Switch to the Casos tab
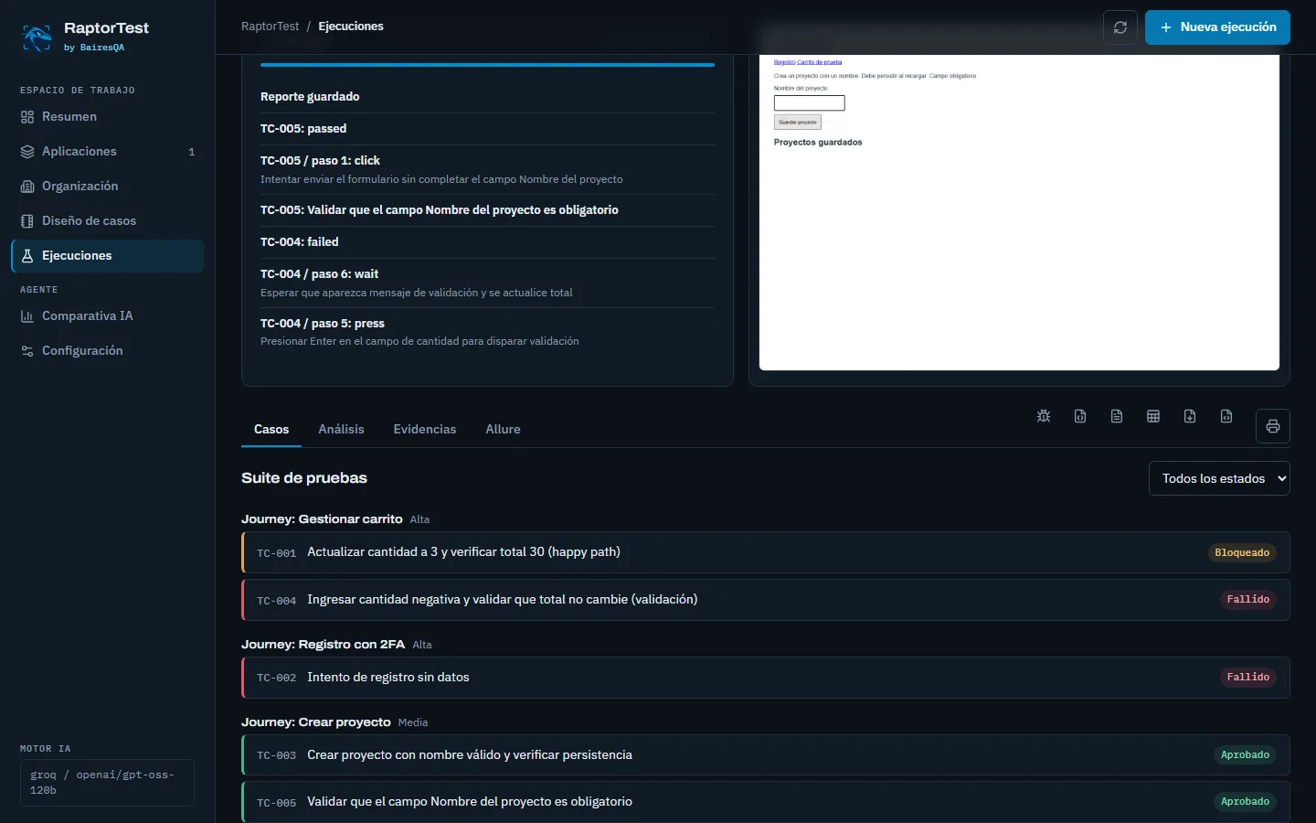1316x823 pixels. click(x=271, y=429)
